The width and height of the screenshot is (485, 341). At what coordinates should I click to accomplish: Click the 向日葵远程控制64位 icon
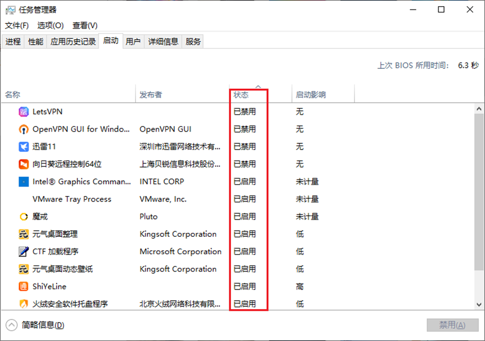[24, 164]
